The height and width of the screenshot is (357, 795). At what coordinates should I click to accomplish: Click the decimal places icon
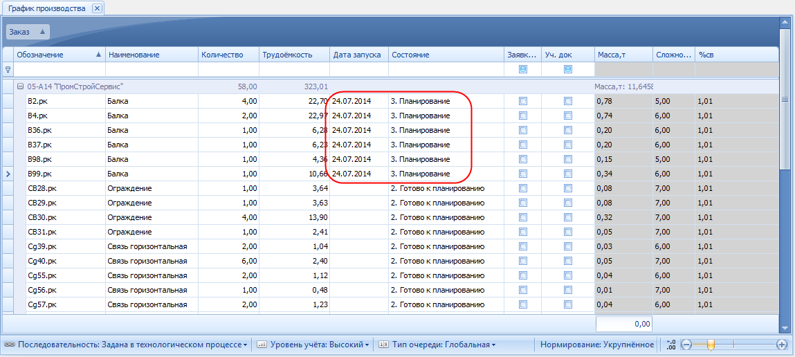tap(672, 345)
